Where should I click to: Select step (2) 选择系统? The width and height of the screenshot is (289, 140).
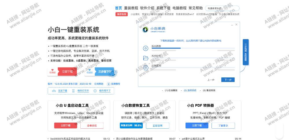tap(190, 90)
